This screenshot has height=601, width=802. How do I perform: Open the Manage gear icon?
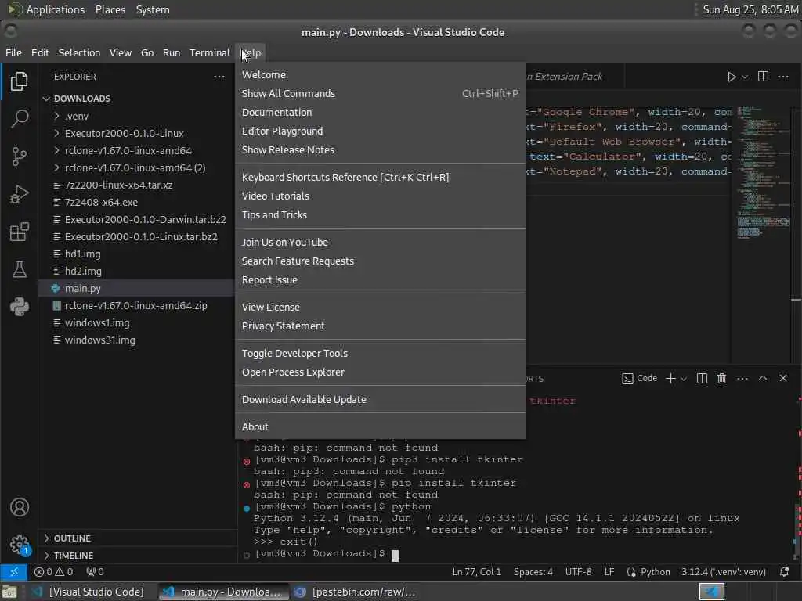[20, 545]
